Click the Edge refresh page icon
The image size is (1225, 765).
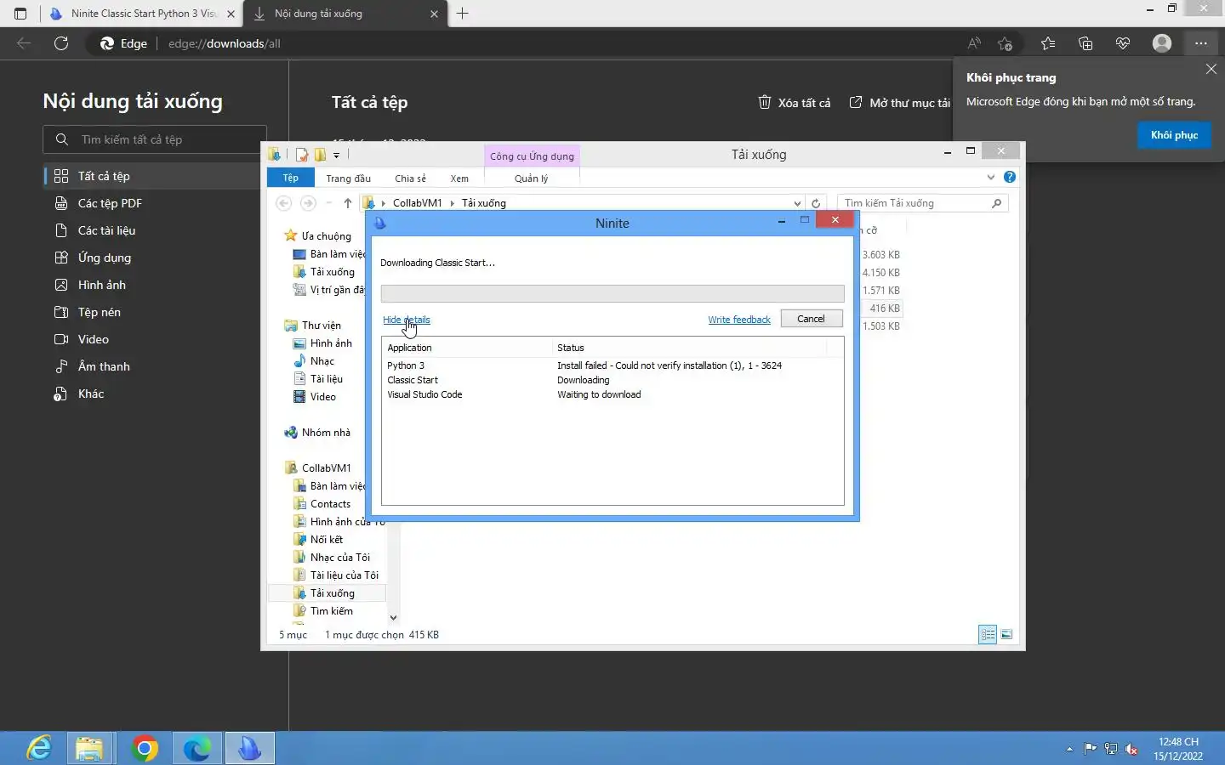pos(61,43)
